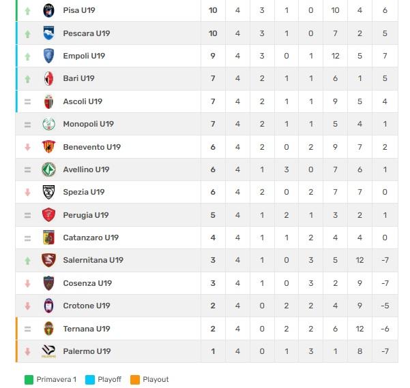Open the Ascoli U19 team page
The image size is (410, 388).
click(x=83, y=101)
